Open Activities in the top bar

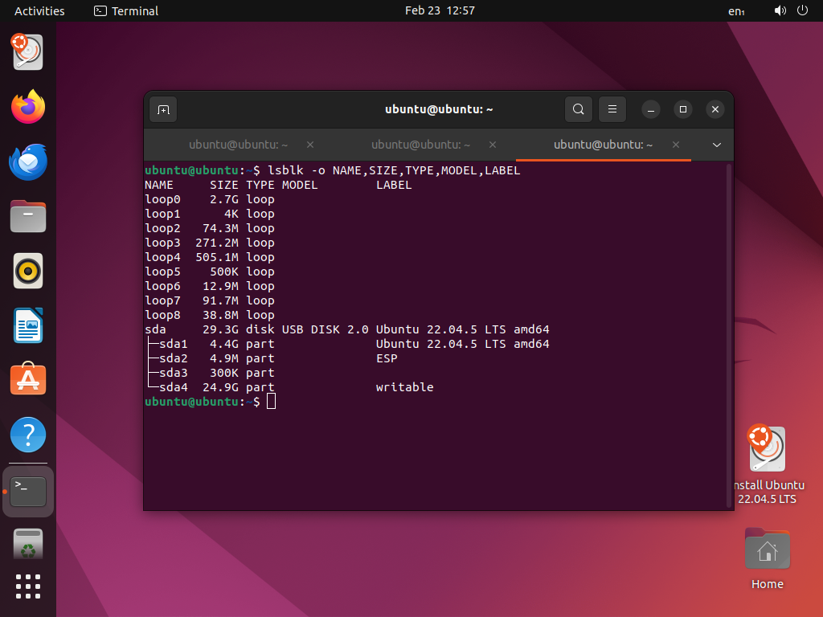39,10
